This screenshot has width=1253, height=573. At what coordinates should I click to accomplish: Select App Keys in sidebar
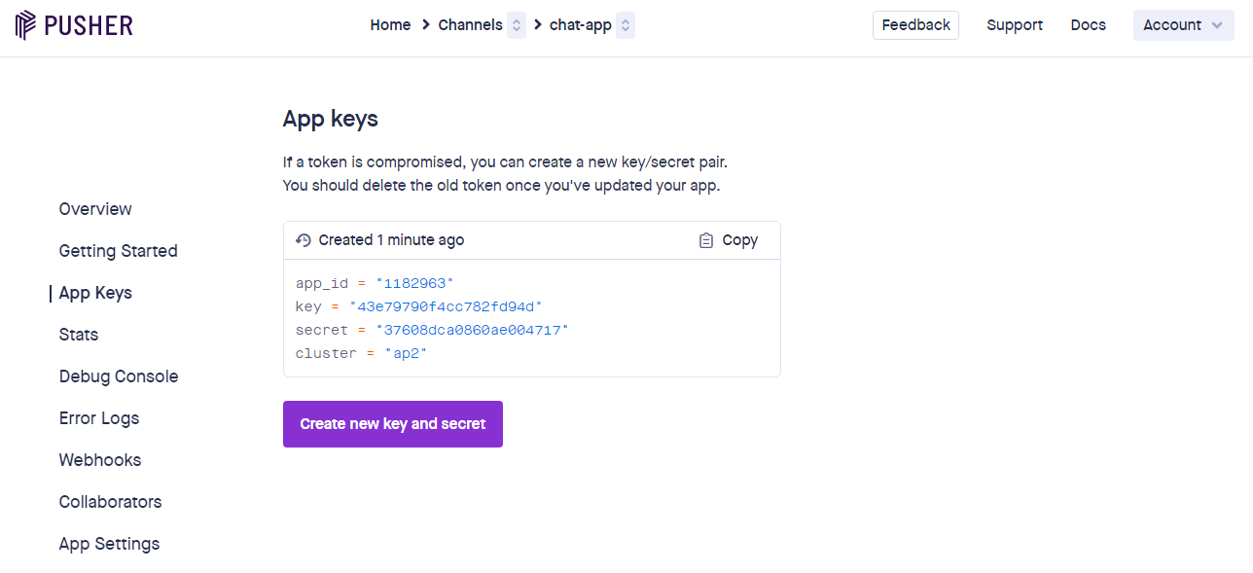[95, 293]
